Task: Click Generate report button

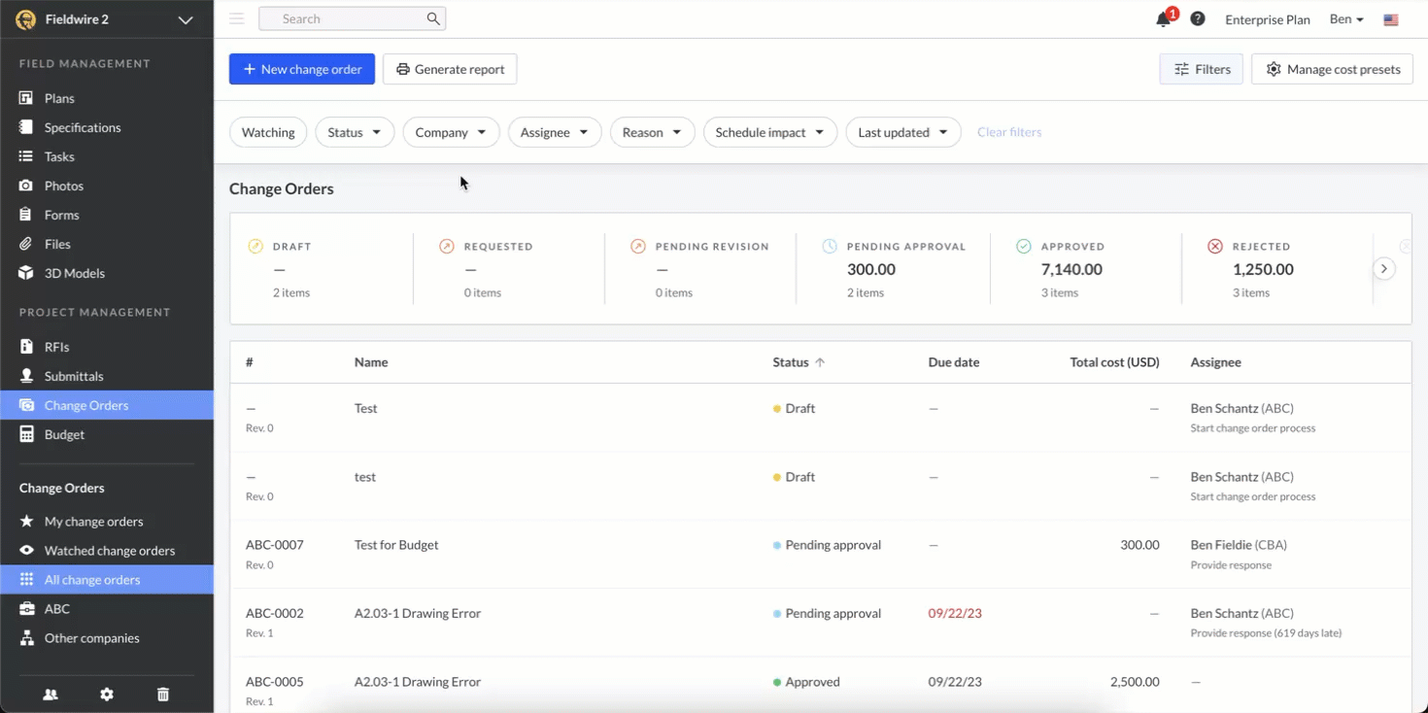Action: click(450, 69)
